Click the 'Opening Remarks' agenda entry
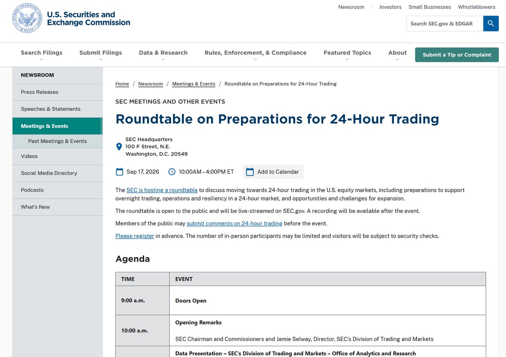The height and width of the screenshot is (357, 506). coord(199,322)
